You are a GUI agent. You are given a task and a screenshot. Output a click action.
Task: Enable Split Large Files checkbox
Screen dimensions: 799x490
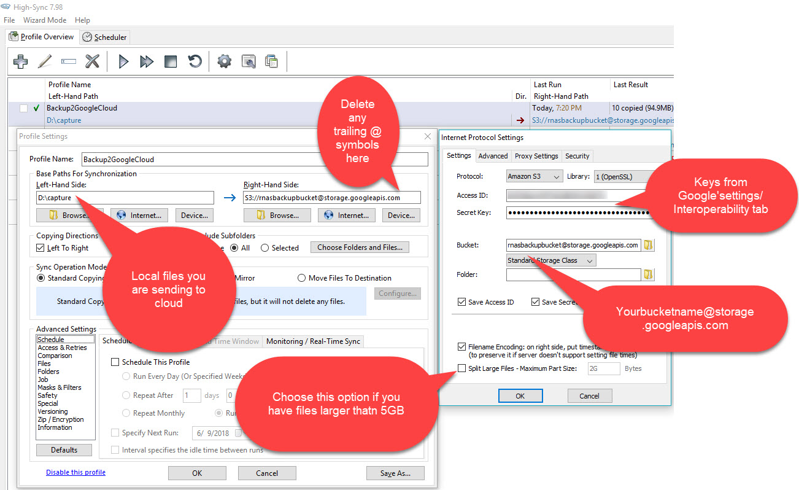461,368
